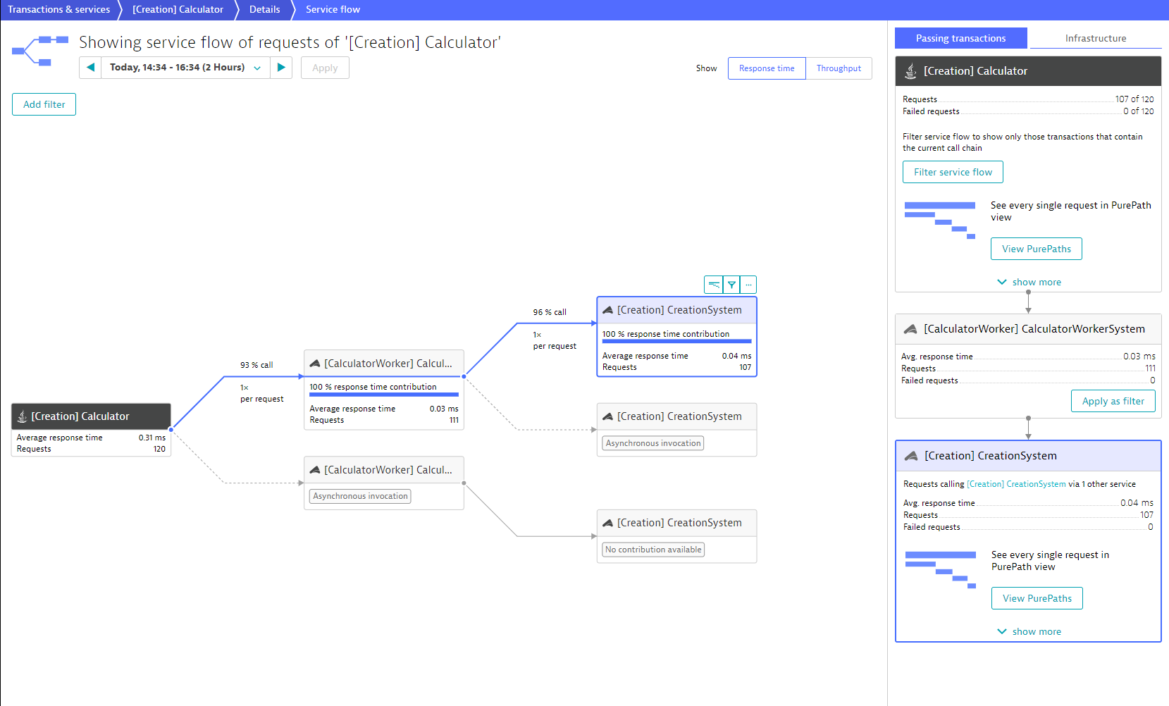
Task: Select CreationSystem asynchronous invocation node
Action: tap(676, 430)
